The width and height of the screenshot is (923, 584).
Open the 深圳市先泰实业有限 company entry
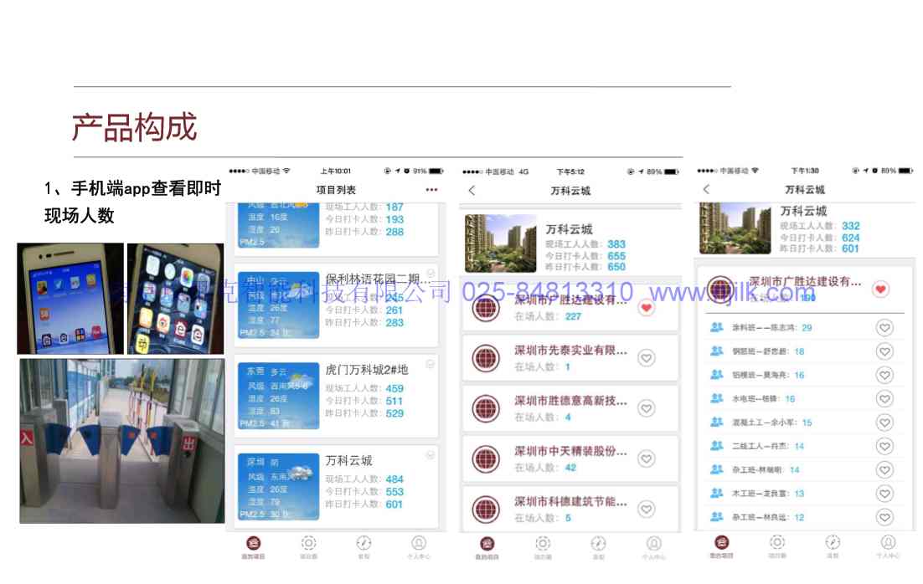point(570,357)
